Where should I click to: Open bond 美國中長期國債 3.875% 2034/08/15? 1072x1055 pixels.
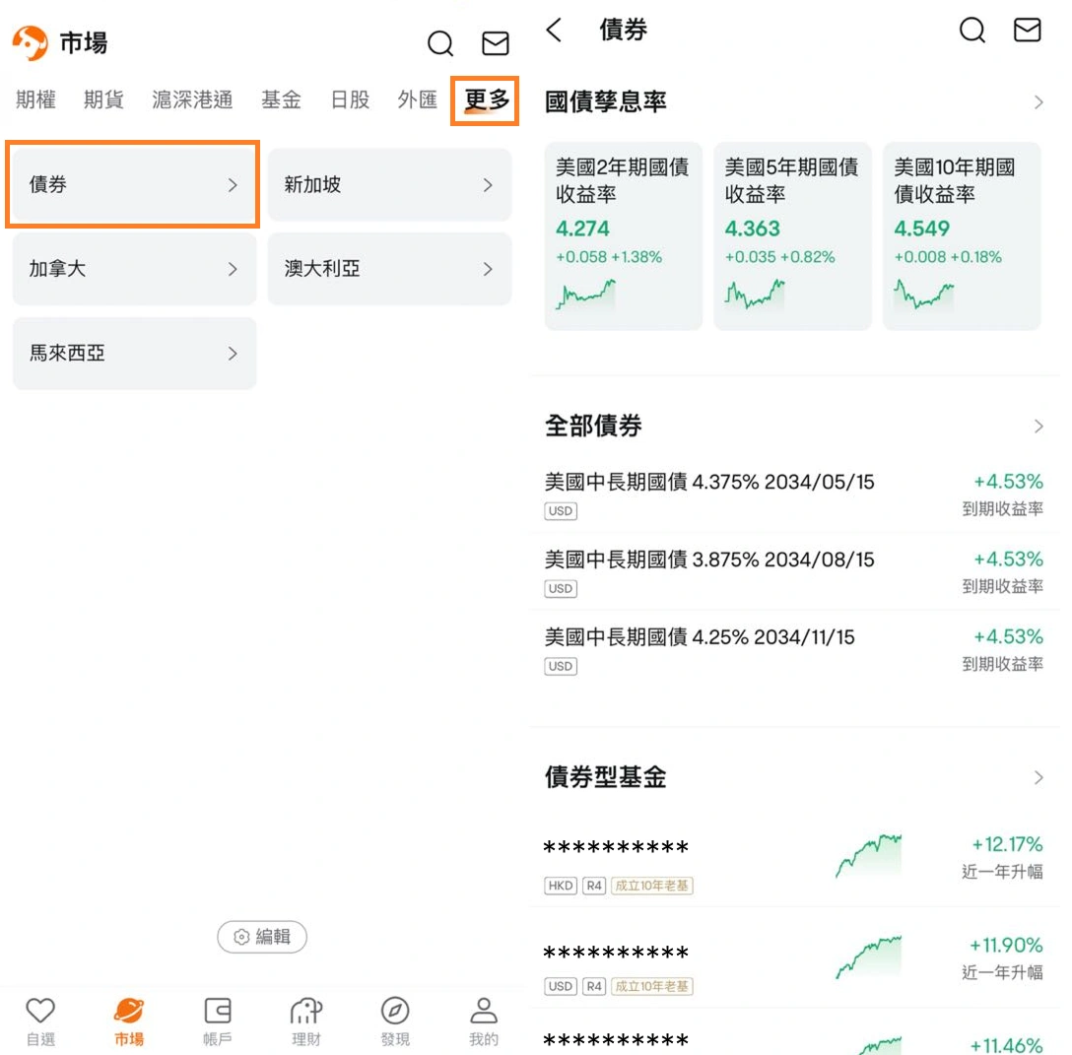(794, 572)
